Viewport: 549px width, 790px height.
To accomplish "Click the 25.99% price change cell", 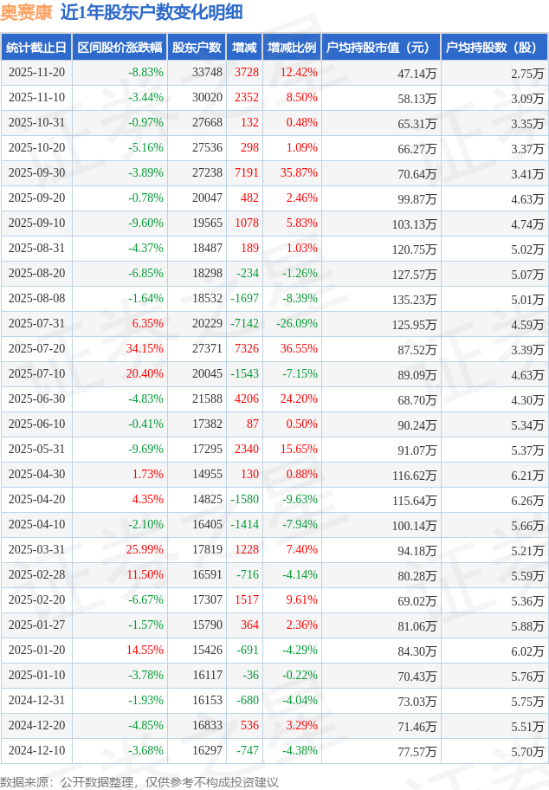I will pyautogui.click(x=144, y=550).
